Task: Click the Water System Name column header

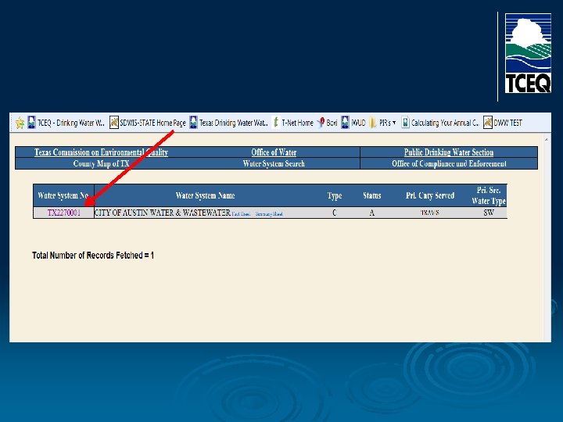Action: [x=206, y=195]
